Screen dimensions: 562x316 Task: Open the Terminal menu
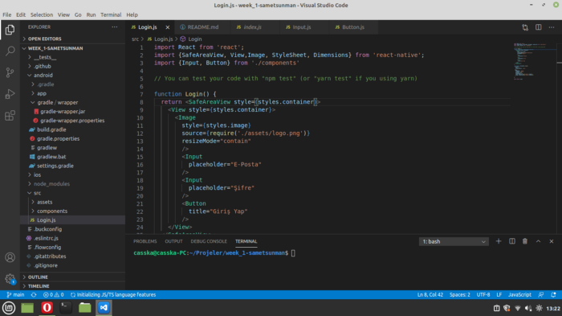tap(111, 14)
